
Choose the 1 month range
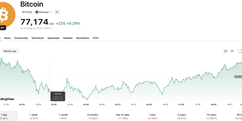coord(63,116)
